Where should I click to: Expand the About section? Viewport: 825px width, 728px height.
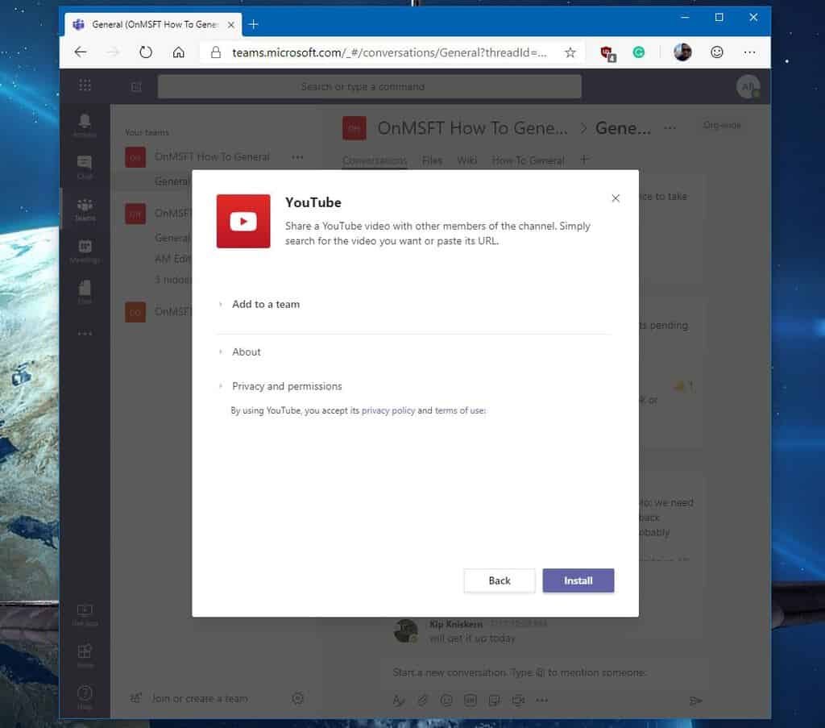[x=246, y=352]
